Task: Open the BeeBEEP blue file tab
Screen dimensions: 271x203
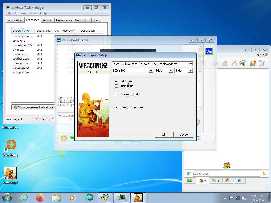Action: point(239,181)
